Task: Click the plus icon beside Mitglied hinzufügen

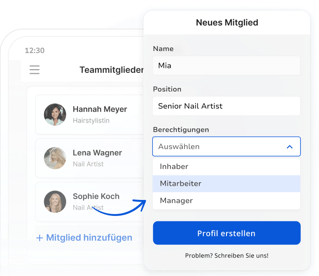Action: pos(40,238)
